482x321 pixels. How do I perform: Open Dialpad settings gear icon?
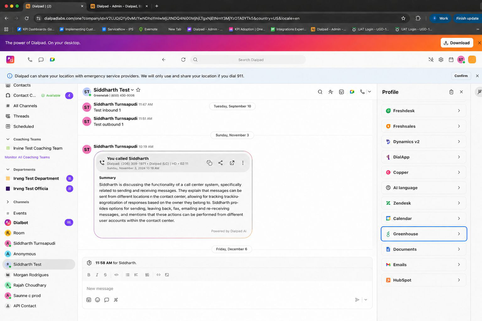441,60
